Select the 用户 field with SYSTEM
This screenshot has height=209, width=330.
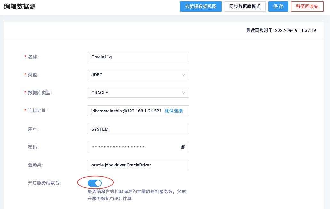138,129
